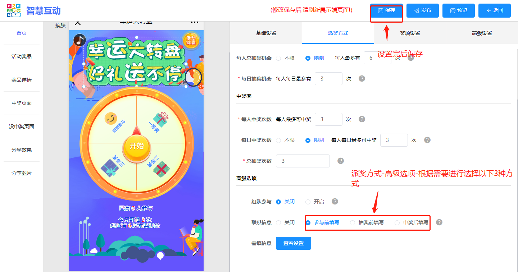
Task: Open 活动奖品 in left sidebar
Action: tap(22, 56)
